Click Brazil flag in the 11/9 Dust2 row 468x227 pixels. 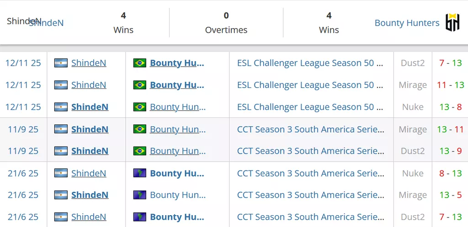[x=140, y=151]
